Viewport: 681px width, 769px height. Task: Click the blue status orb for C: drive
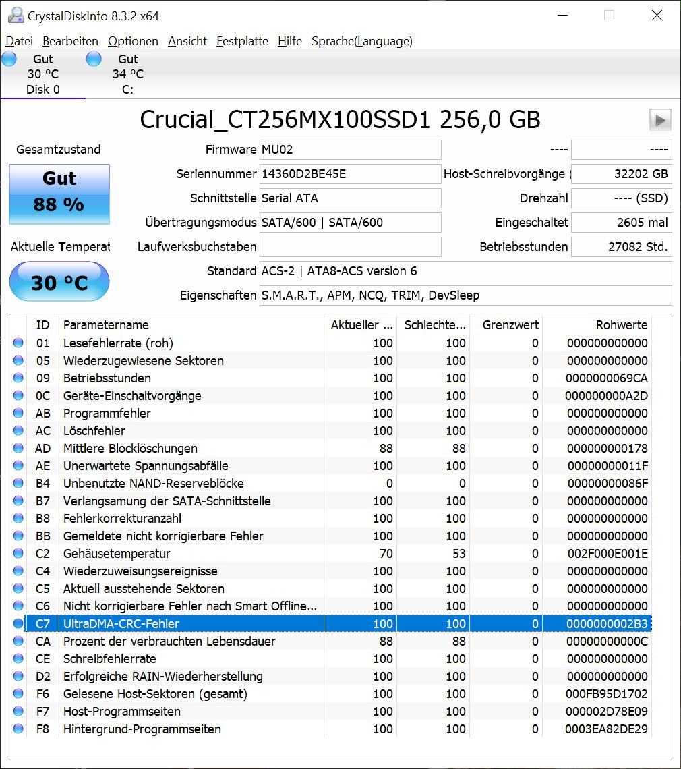coord(94,59)
